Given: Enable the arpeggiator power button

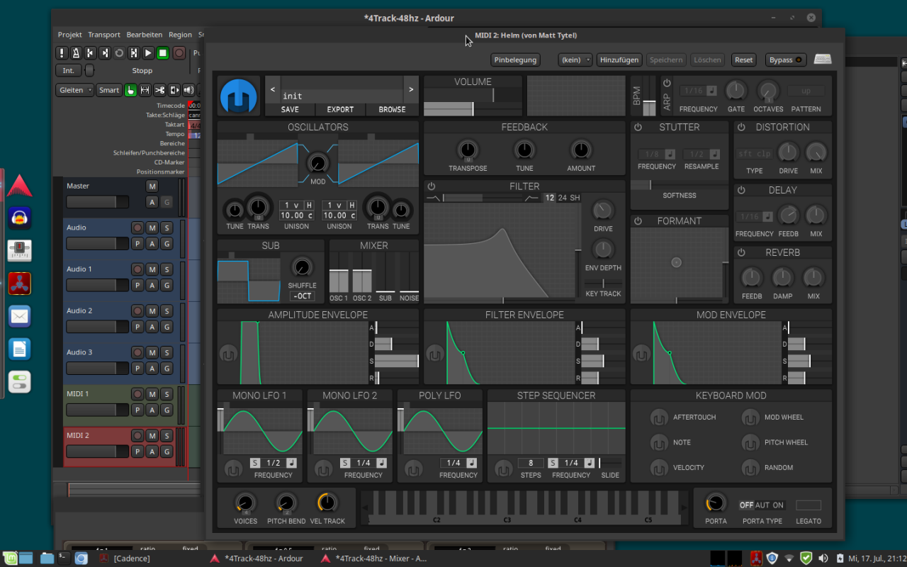Looking at the screenshot, I should [667, 83].
